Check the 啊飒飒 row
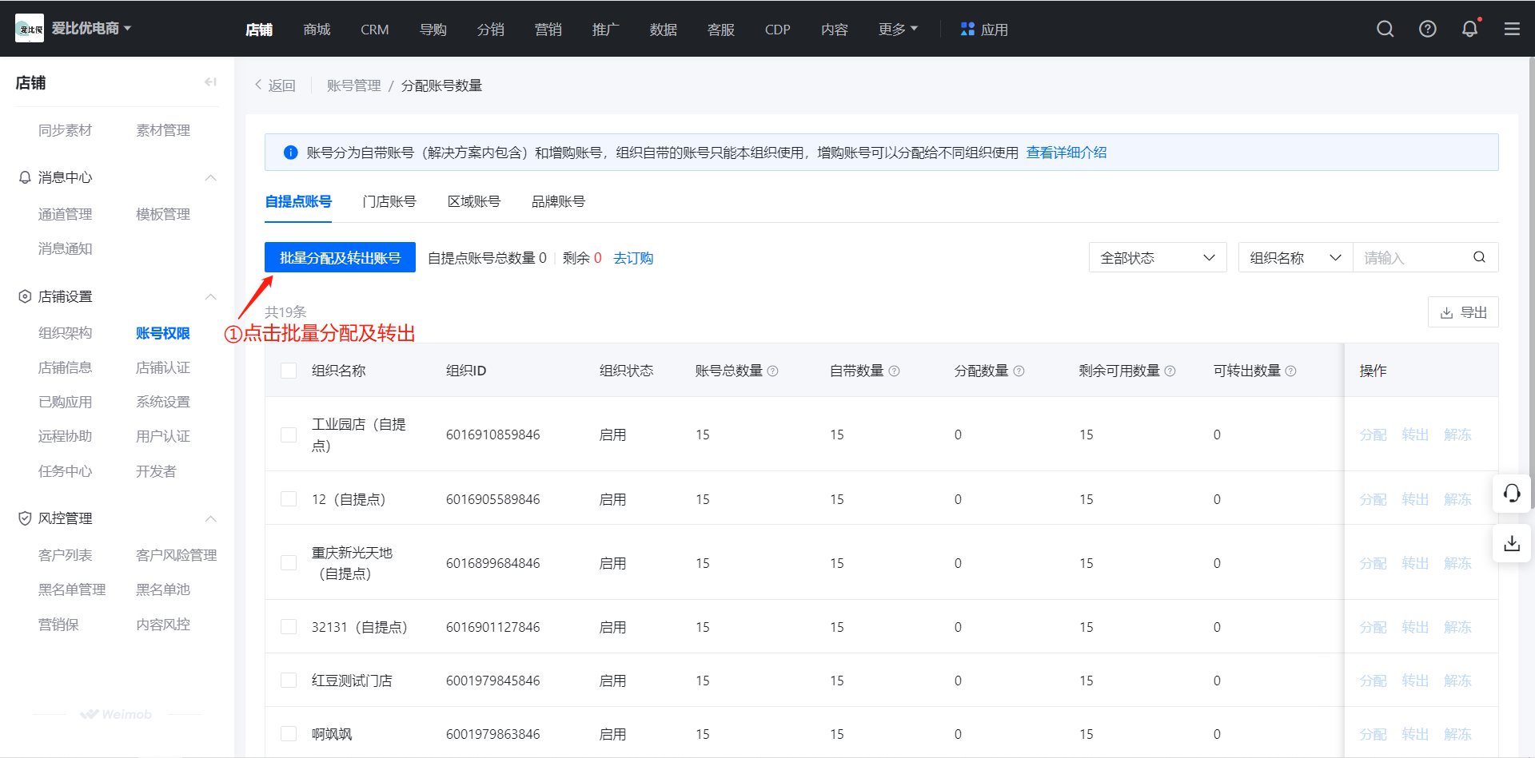This screenshot has width=1535, height=758. click(x=289, y=734)
